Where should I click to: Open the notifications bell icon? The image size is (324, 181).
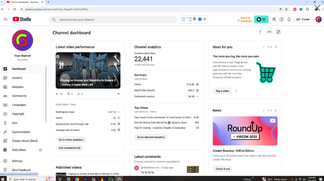(289, 20)
